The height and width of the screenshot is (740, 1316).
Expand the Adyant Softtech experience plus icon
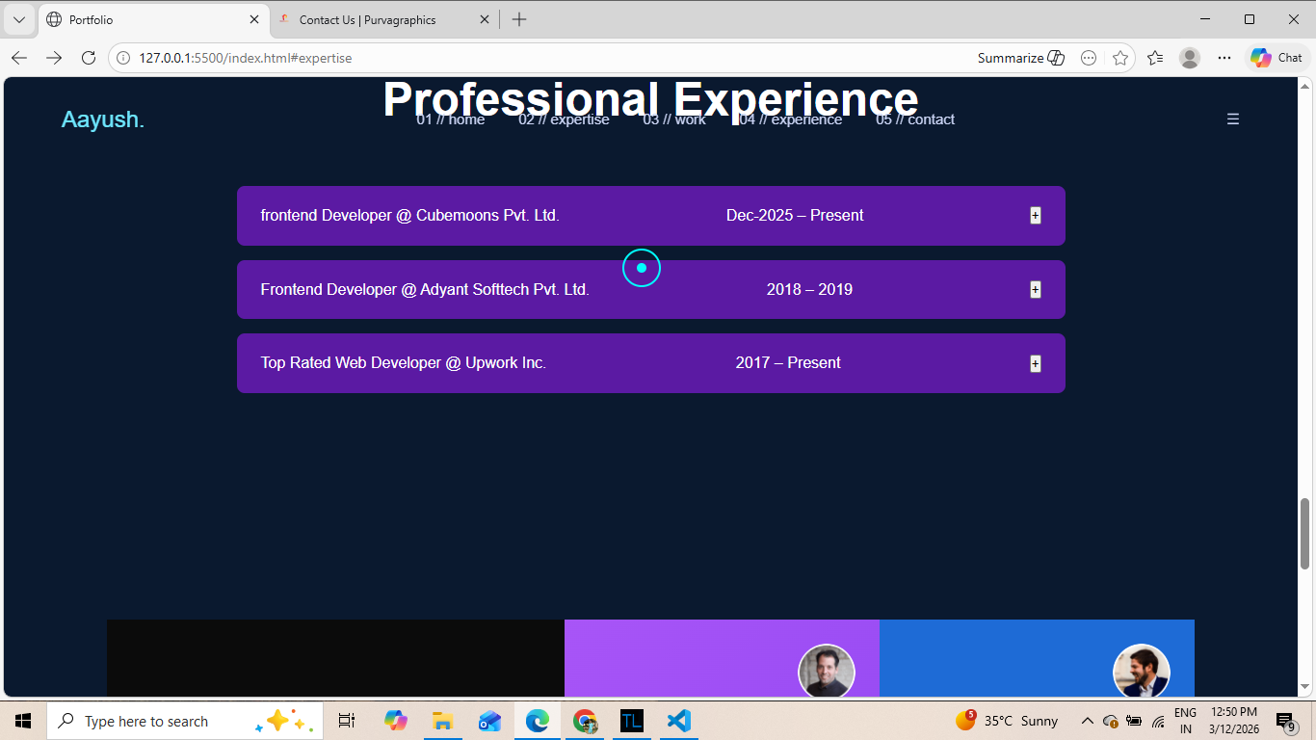[x=1035, y=289]
